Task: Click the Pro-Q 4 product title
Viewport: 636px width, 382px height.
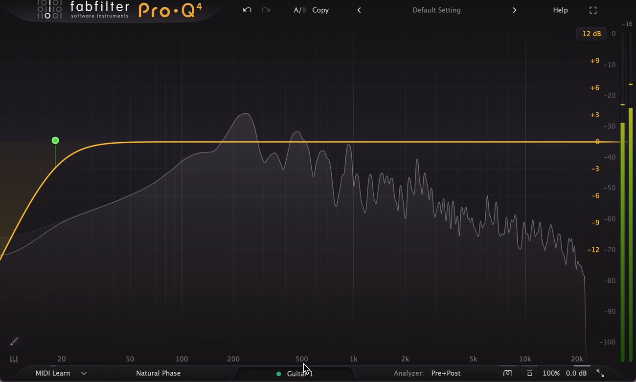Action: (170, 10)
